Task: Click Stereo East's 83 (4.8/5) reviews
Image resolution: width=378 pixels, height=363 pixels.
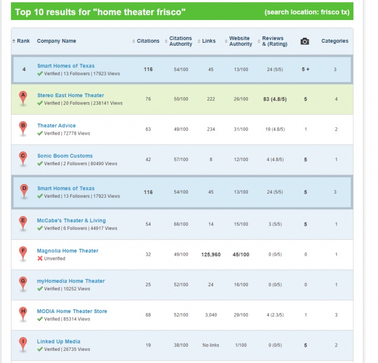Action: click(275, 99)
